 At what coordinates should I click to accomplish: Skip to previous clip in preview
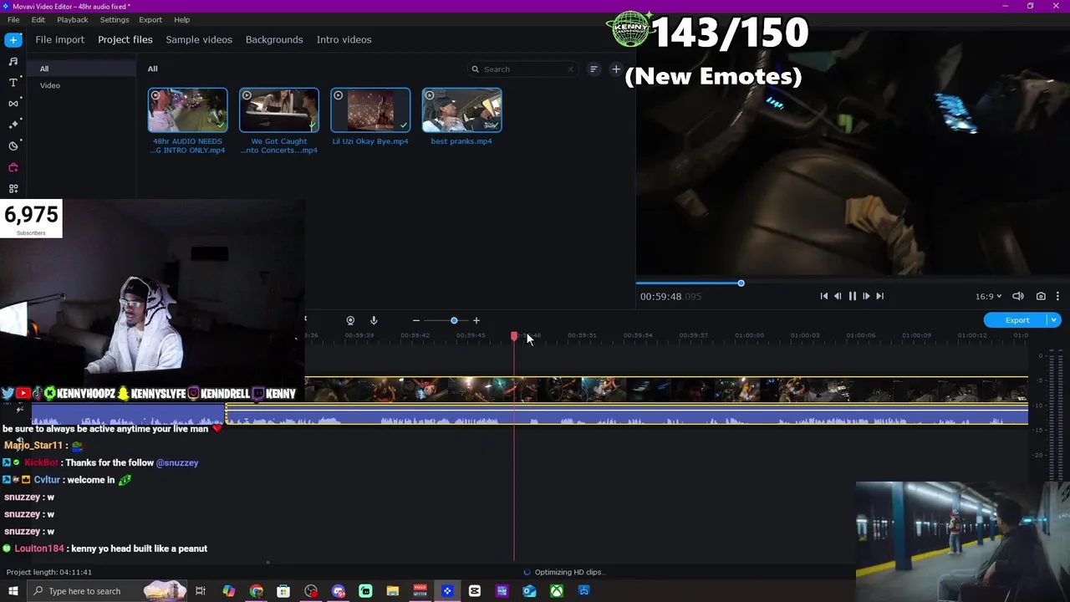click(x=824, y=296)
